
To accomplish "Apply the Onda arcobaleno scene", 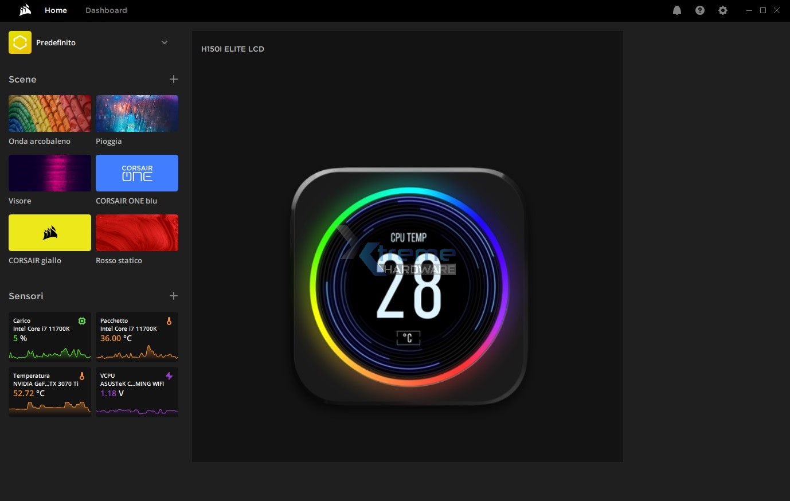I will [50, 113].
